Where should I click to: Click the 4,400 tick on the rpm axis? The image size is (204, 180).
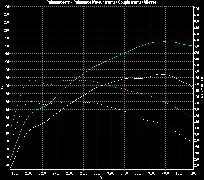pos(192,174)
